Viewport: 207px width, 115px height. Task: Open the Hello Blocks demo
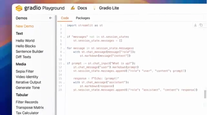[26, 46]
